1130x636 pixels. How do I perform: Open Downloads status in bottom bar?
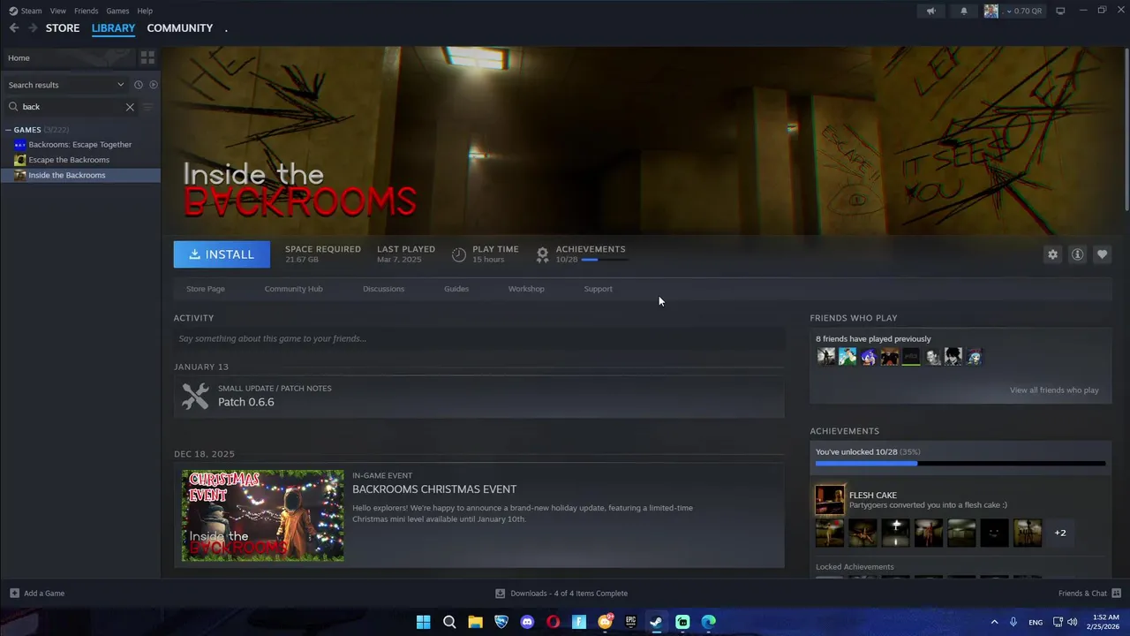pos(561,594)
